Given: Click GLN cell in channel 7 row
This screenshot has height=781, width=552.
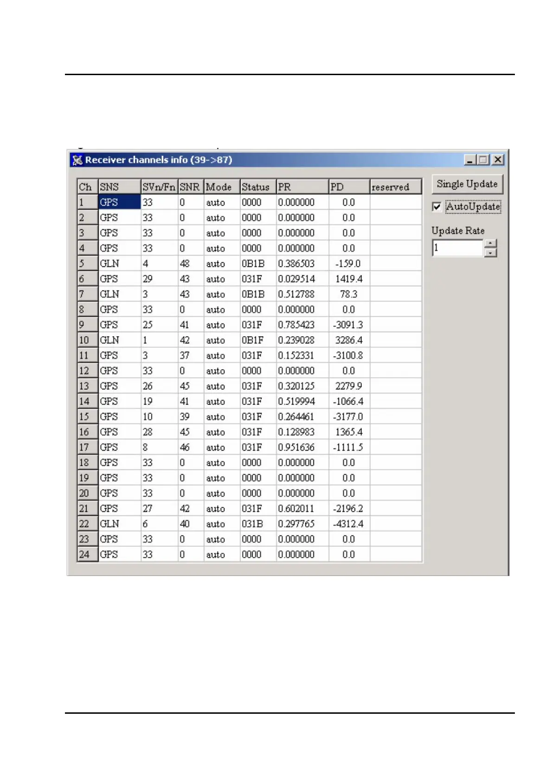Looking at the screenshot, I should click(119, 294).
